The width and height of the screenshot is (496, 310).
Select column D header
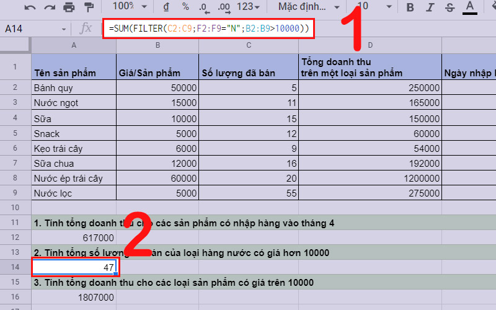370,45
